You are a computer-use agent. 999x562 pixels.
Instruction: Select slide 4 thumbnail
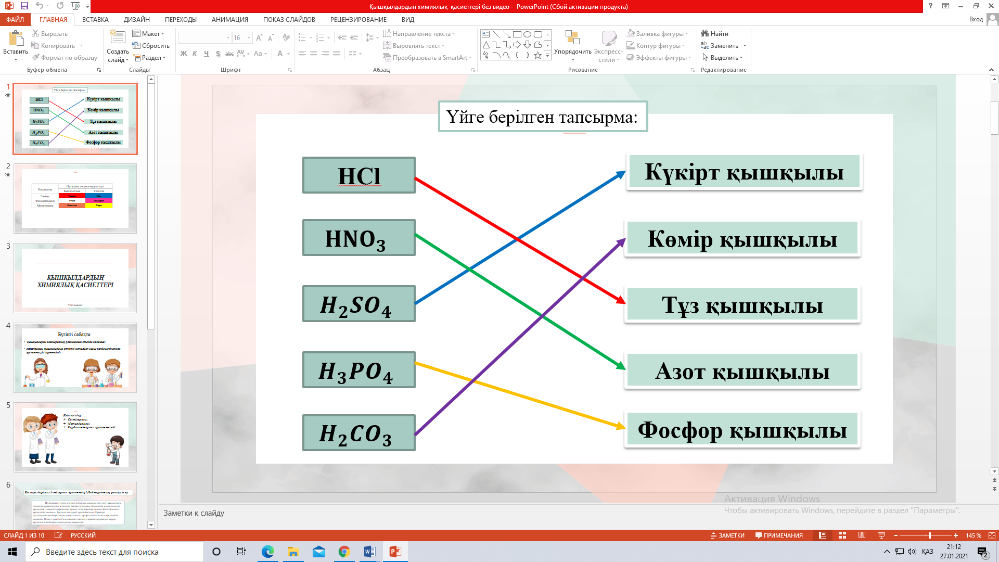point(75,357)
